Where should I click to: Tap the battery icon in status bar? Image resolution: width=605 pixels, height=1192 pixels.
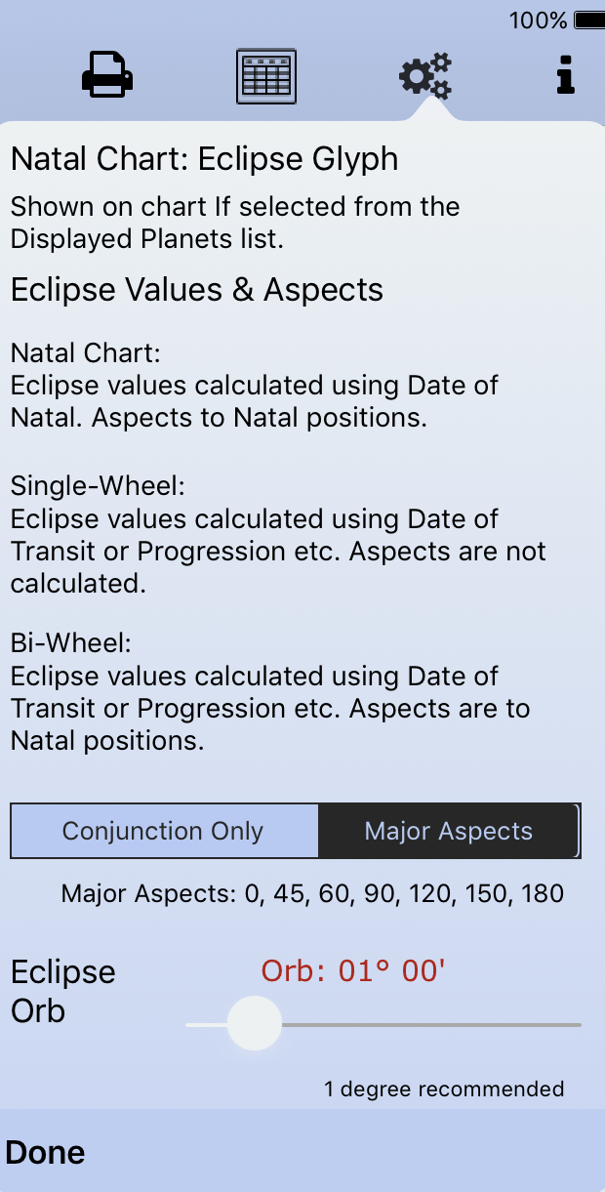[587, 20]
